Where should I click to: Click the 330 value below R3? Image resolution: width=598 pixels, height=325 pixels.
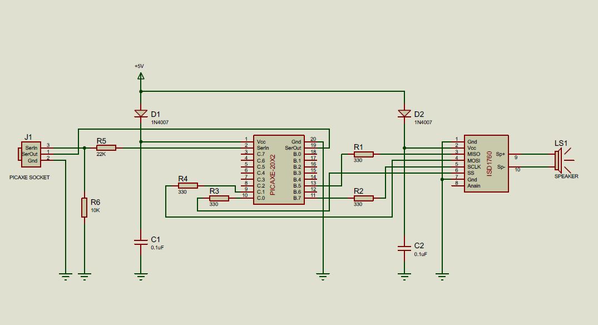214,204
